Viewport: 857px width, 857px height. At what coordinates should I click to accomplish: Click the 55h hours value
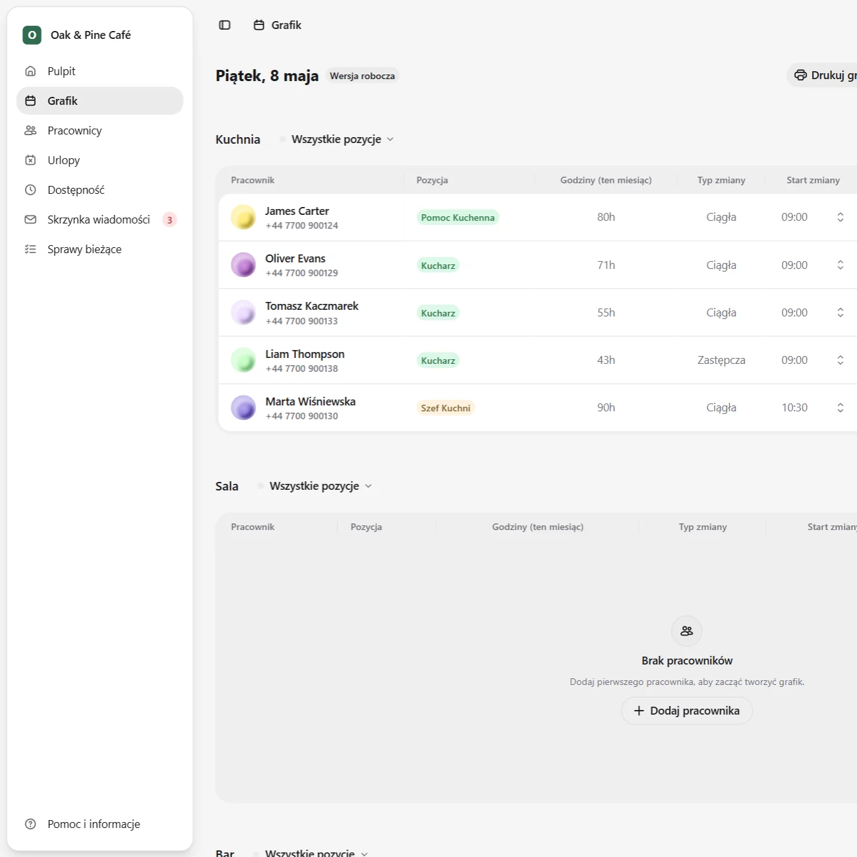[606, 312]
